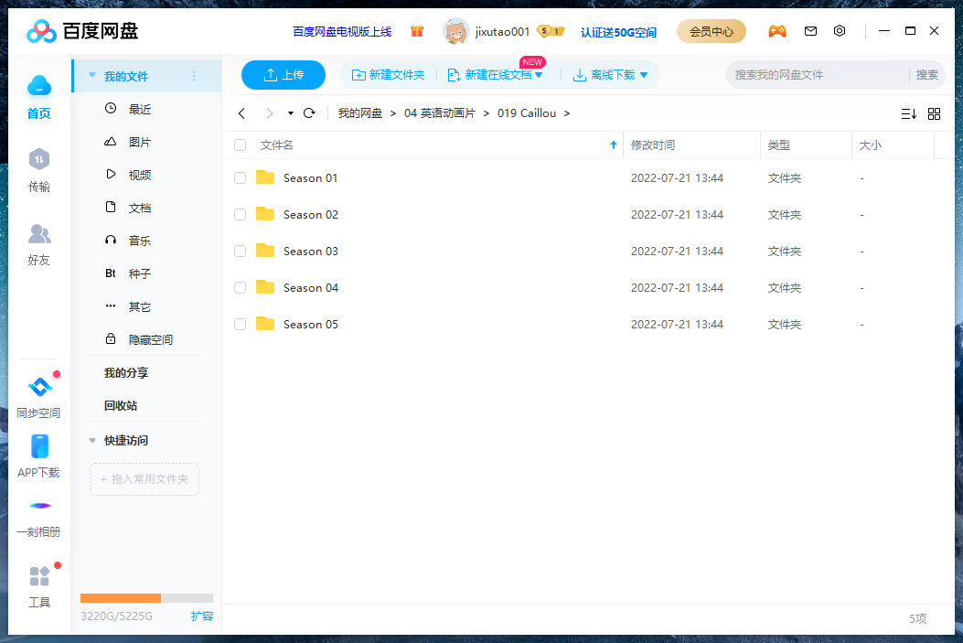Open the sort order icon
Screen dimensions: 963x643
[909, 113]
